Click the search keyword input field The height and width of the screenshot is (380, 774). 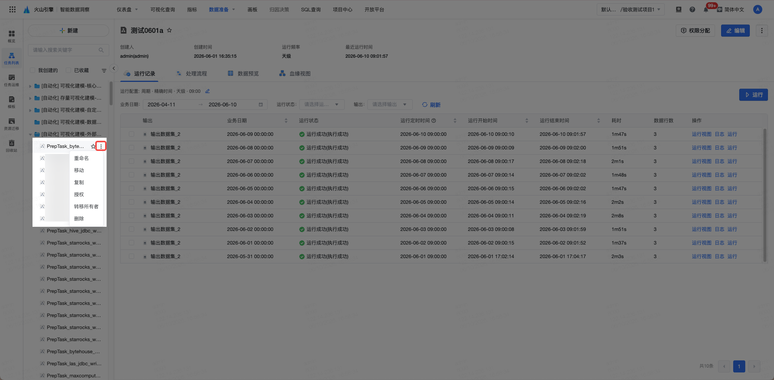[x=68, y=50]
